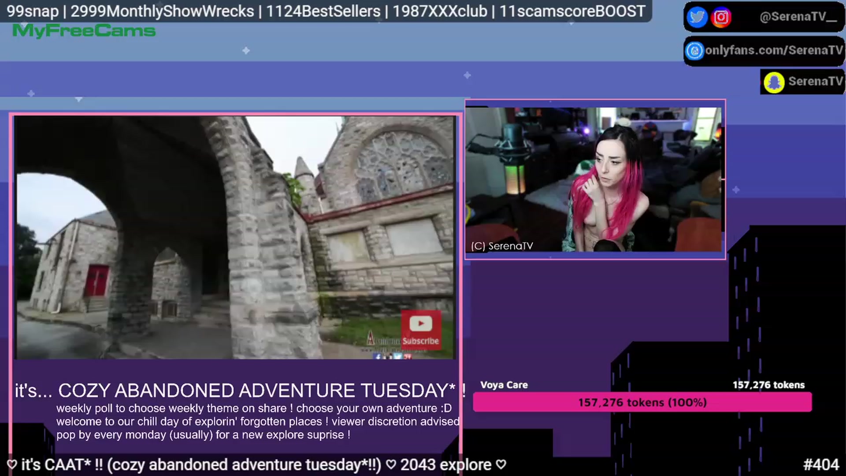
Task: Click the 2999MonthlyShowWrecks menu entry
Action: click(x=162, y=11)
